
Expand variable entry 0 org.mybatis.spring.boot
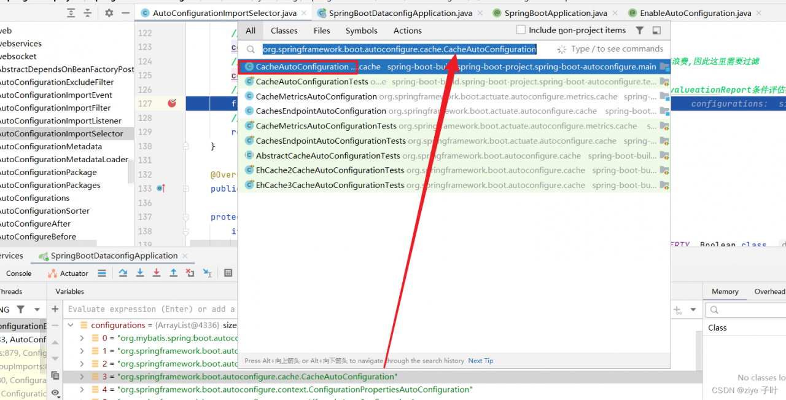pos(83,338)
